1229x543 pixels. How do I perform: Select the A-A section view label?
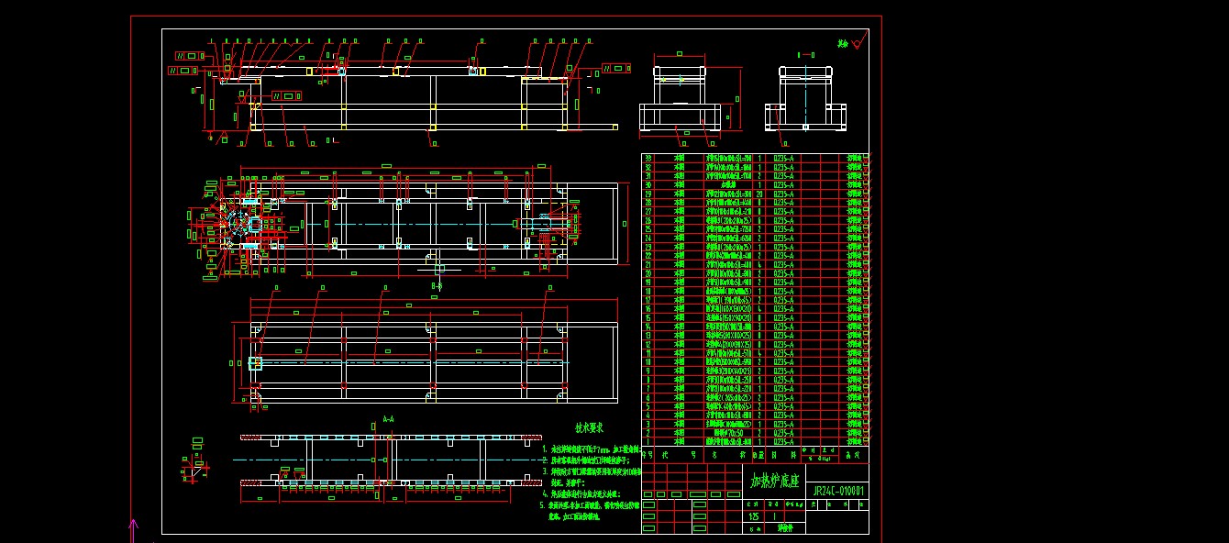point(388,419)
